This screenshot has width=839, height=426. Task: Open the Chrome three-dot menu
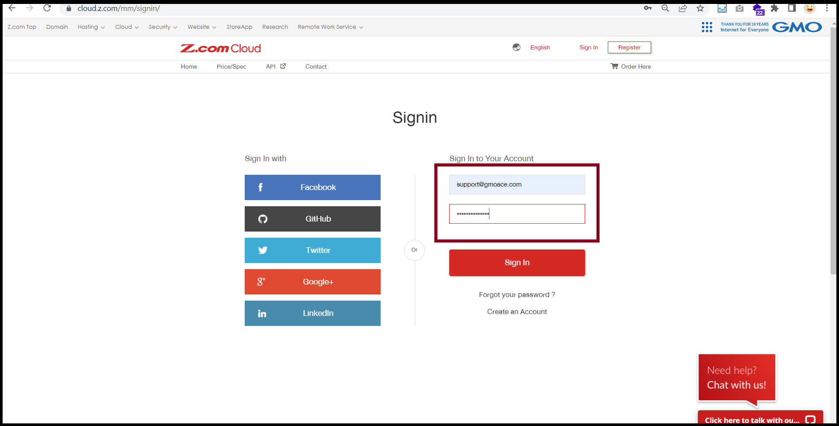pos(827,8)
